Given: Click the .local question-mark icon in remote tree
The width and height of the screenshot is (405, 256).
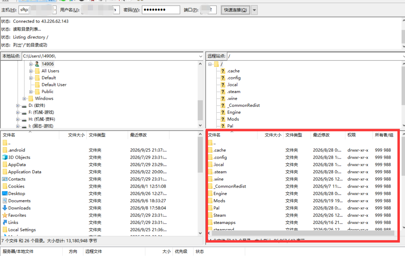Looking at the screenshot, I should pyautogui.click(x=223, y=85).
